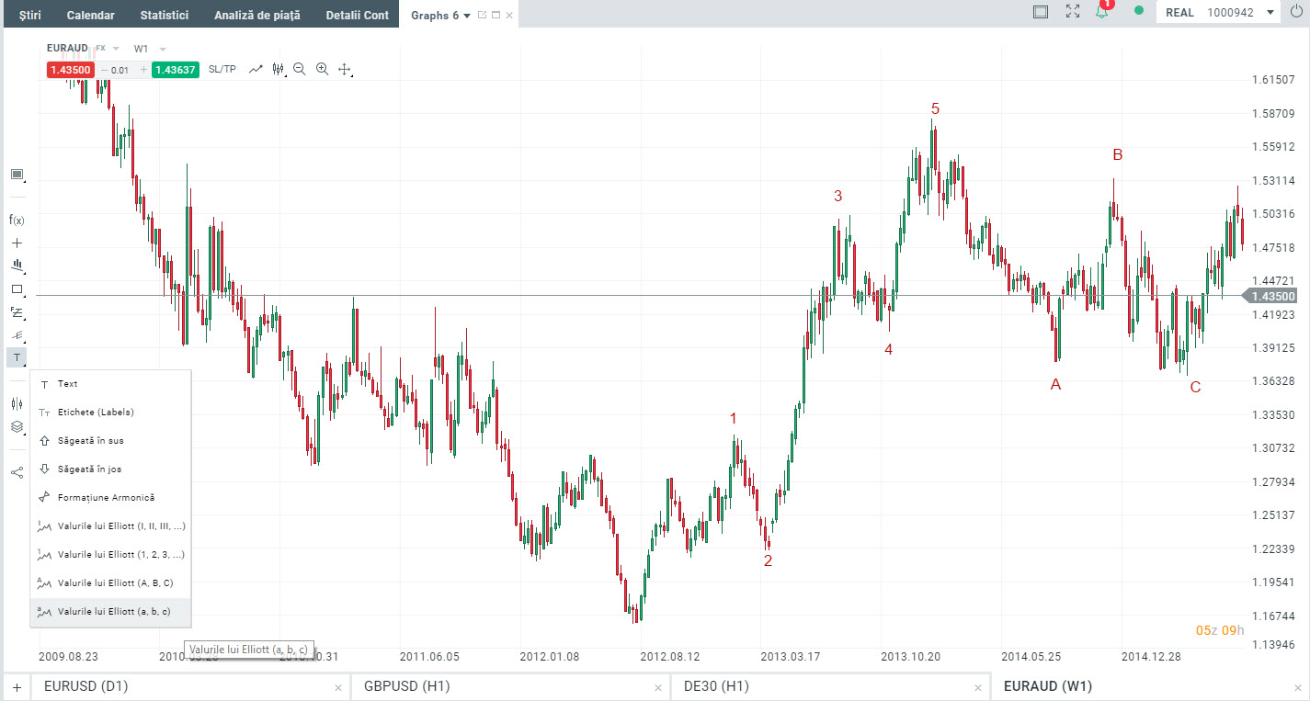Open the share icon in left sidebar
This screenshot has width=1310, height=701.
click(17, 472)
